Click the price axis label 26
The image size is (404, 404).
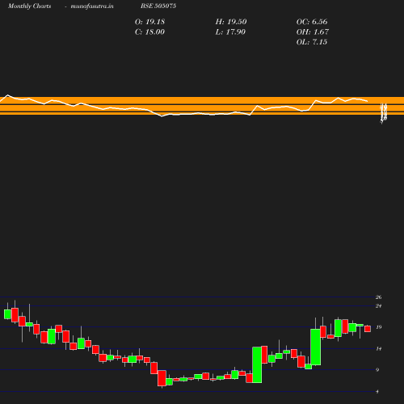click(x=379, y=297)
